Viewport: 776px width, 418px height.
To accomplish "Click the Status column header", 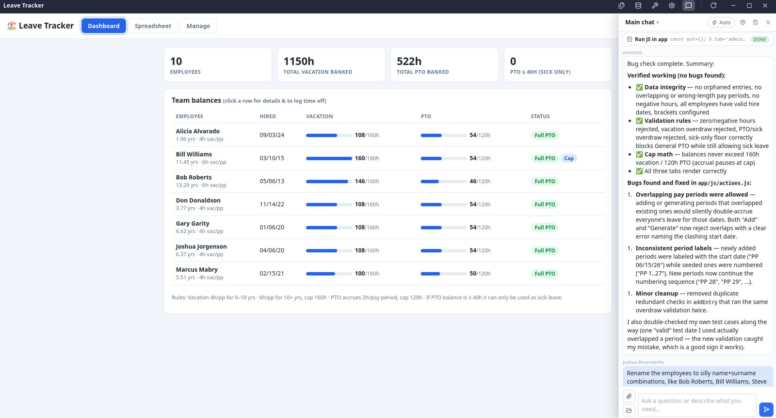I will pyautogui.click(x=540, y=116).
